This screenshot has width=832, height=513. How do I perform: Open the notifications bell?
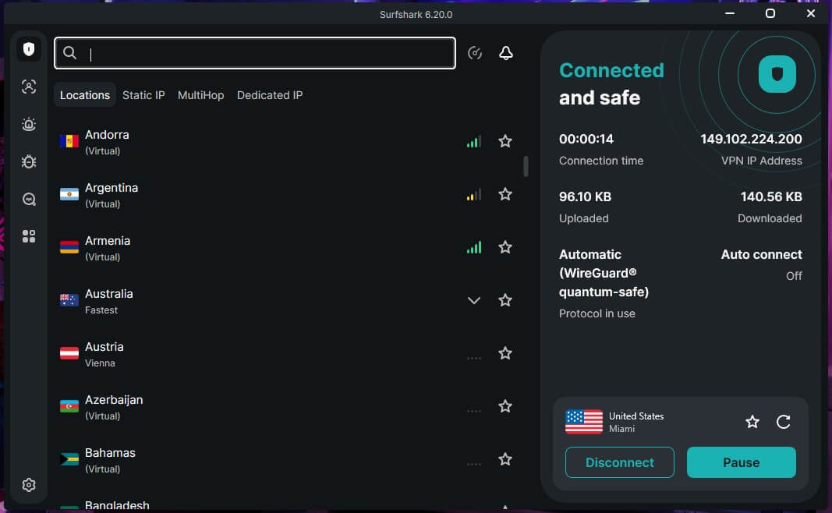click(506, 53)
